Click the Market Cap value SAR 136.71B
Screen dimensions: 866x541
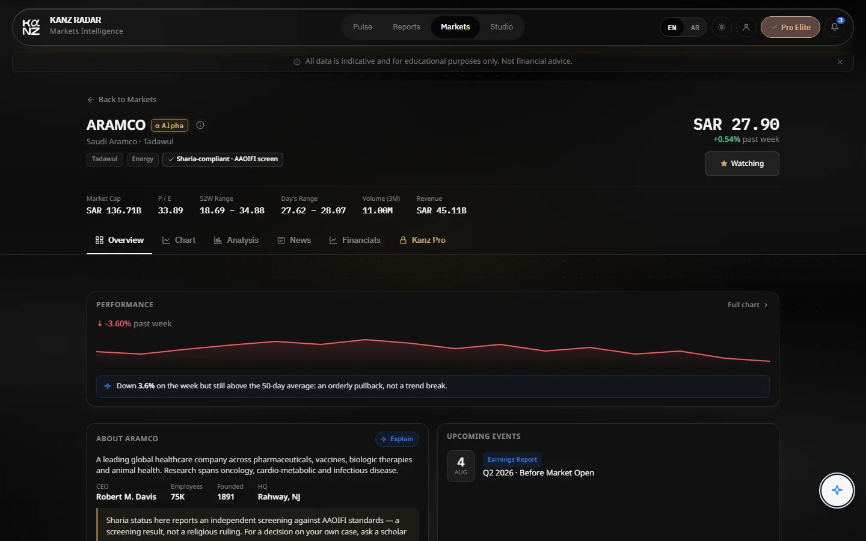pos(114,210)
